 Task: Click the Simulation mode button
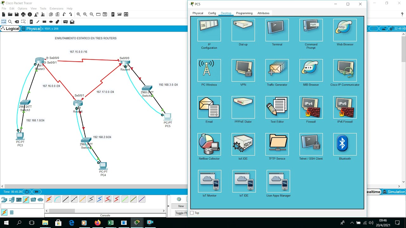pos(394,192)
